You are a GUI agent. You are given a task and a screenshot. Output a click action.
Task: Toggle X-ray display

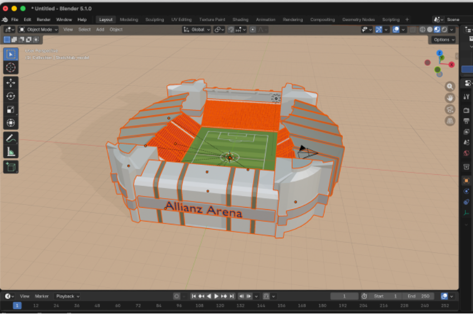pos(412,30)
